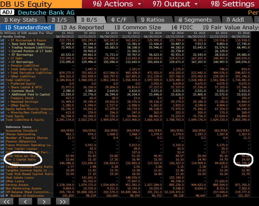259x206 pixels.
Task: Click the 'Off-Balance Sheet Commitm...' row label
Action: click(x=29, y=192)
